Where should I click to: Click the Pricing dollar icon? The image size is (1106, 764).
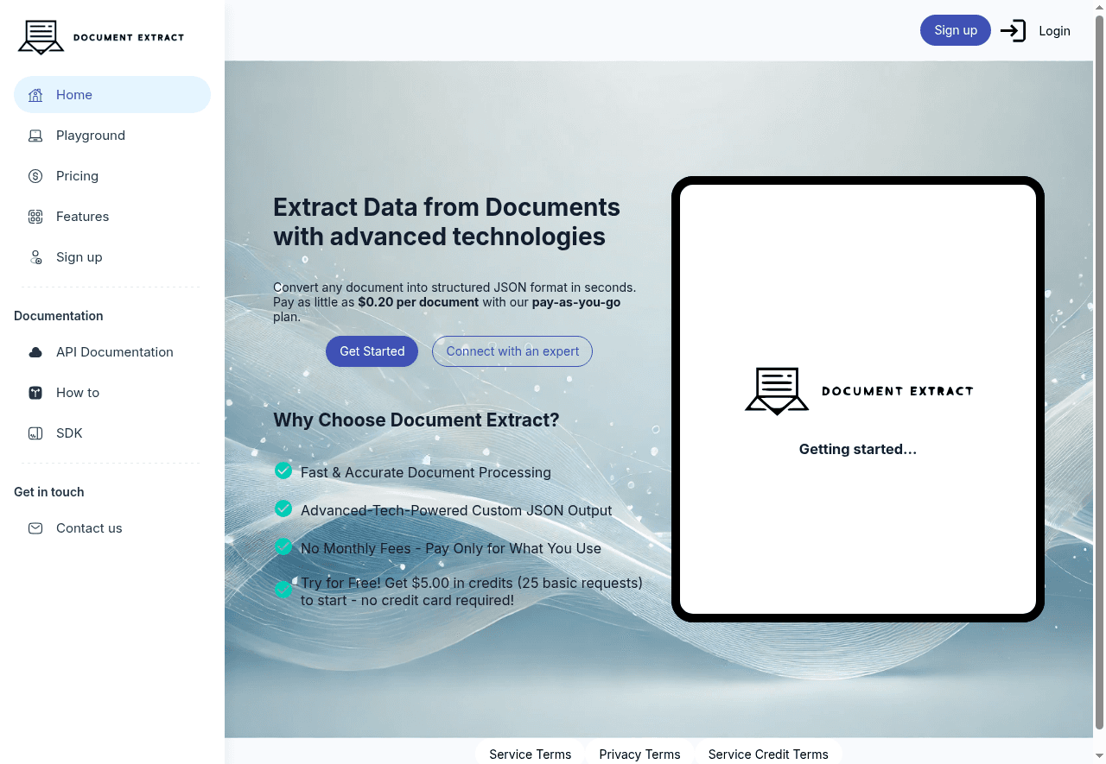35,176
